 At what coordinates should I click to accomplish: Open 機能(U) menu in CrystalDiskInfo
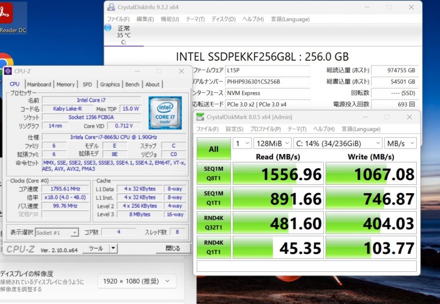170,19
